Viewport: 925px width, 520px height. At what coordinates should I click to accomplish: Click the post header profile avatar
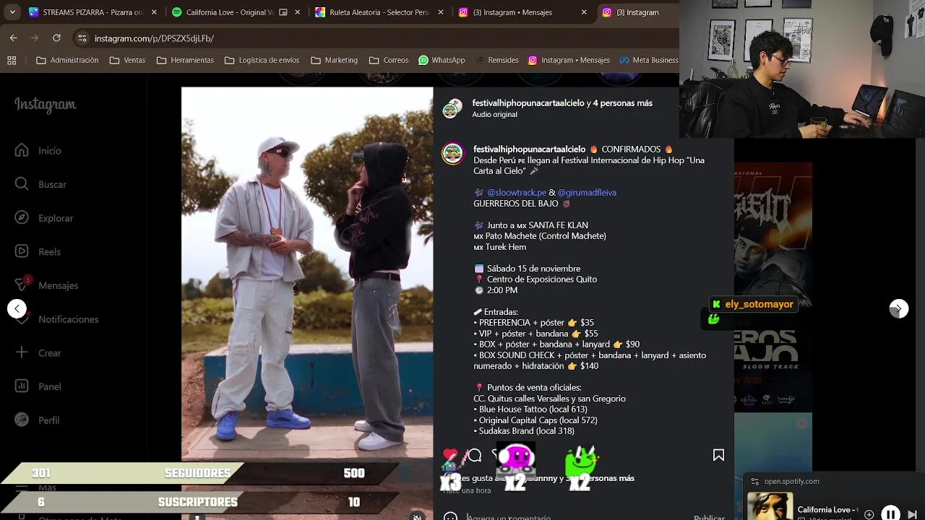(452, 108)
